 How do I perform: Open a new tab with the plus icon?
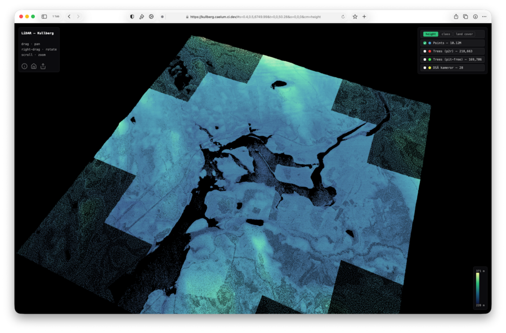coord(364,17)
